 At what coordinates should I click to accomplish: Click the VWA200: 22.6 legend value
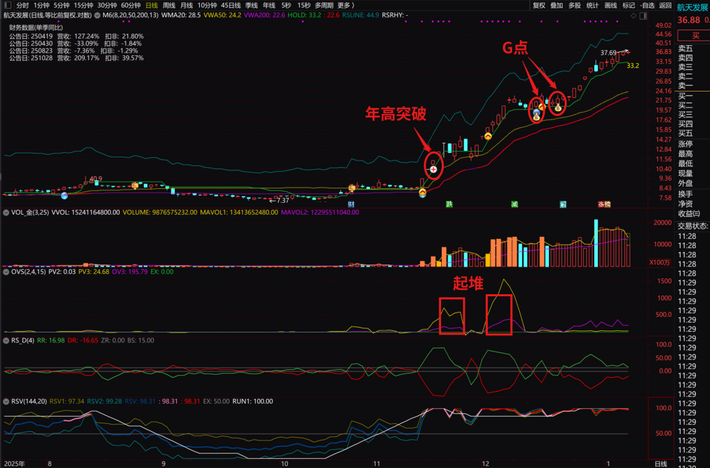264,15
